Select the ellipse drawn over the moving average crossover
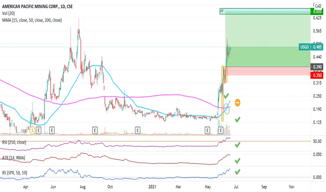Viewport: 326px width, 192px height. pyautogui.click(x=227, y=109)
